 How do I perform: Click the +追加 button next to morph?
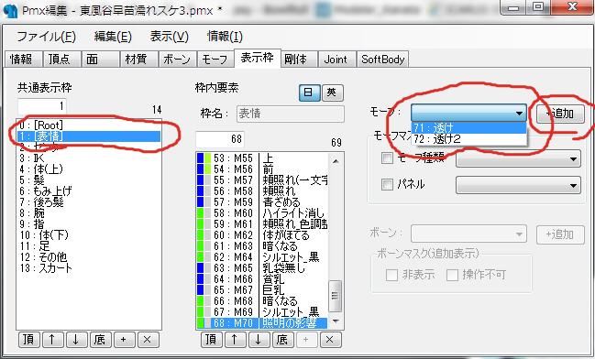tap(560, 114)
